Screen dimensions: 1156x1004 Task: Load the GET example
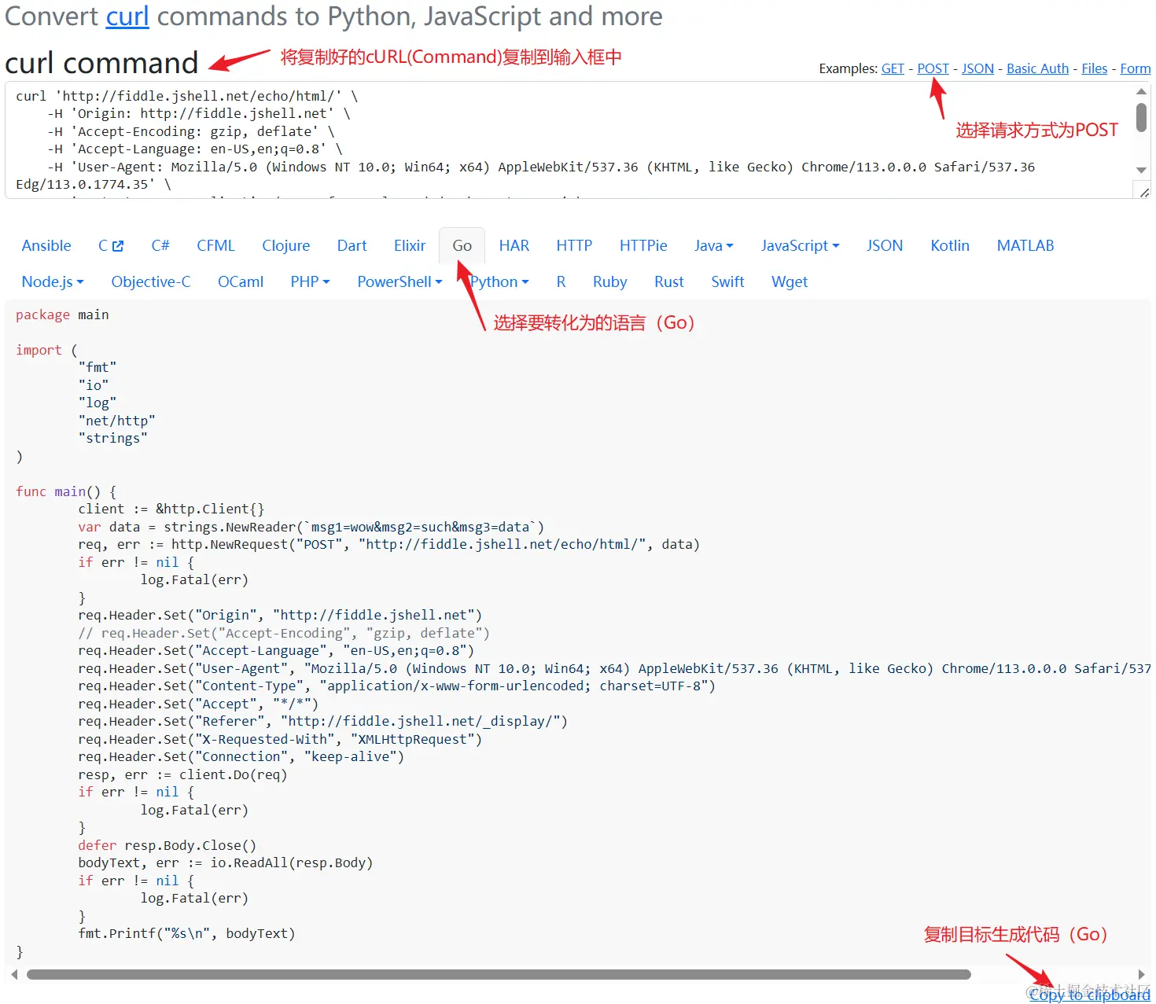tap(893, 69)
